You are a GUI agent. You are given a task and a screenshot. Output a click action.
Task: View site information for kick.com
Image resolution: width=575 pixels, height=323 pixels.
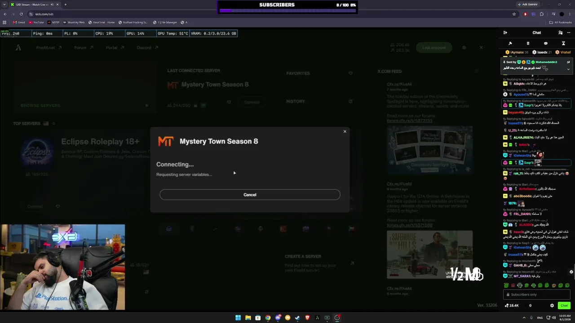31,14
